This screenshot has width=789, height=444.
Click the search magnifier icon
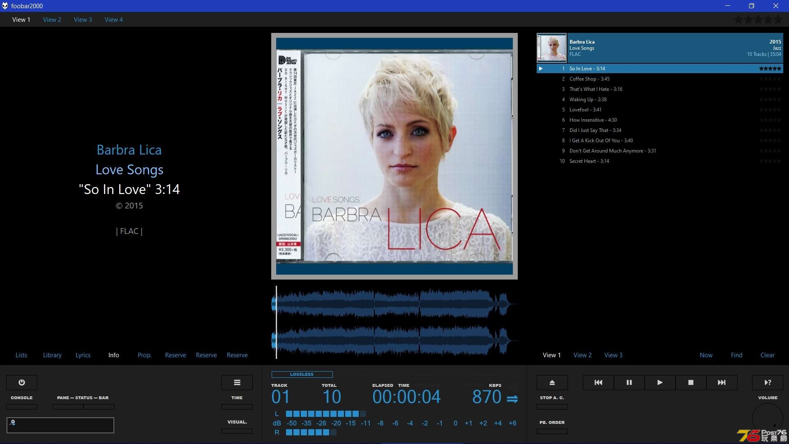click(x=12, y=422)
